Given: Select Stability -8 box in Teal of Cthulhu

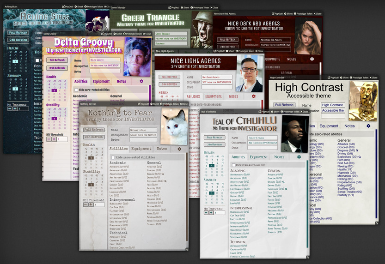Looking at the screenshot, I should (x=206, y=187).
